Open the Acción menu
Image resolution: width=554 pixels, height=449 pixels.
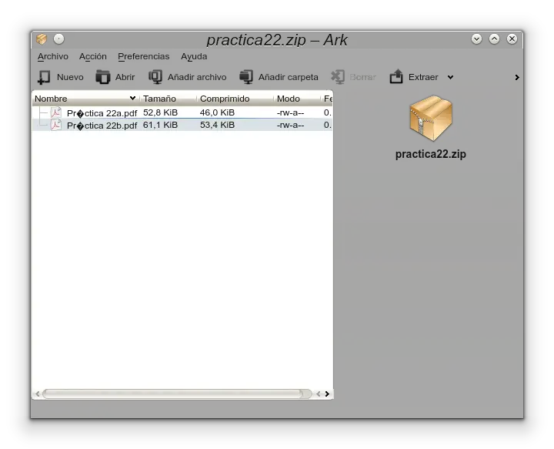pos(92,56)
